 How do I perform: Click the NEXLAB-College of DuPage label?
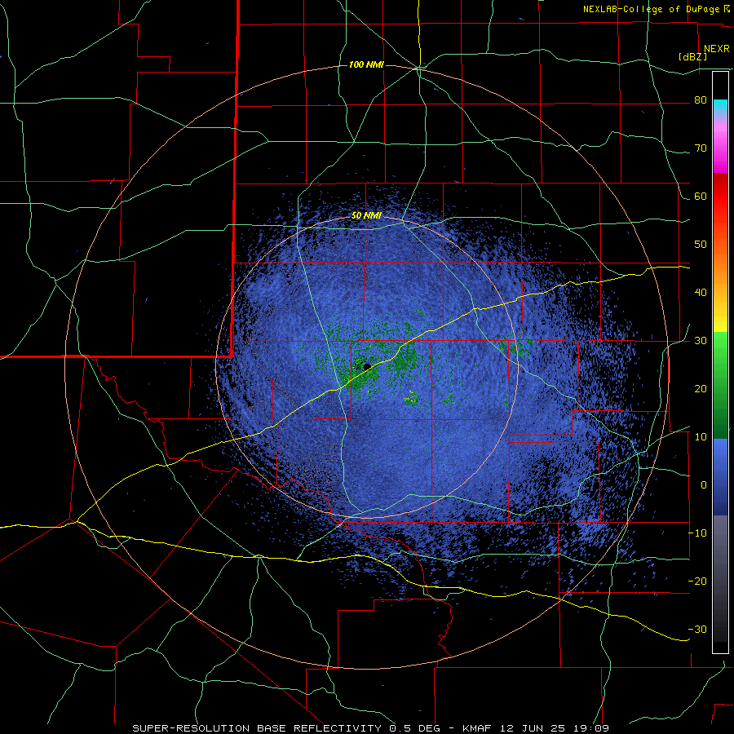[656, 9]
